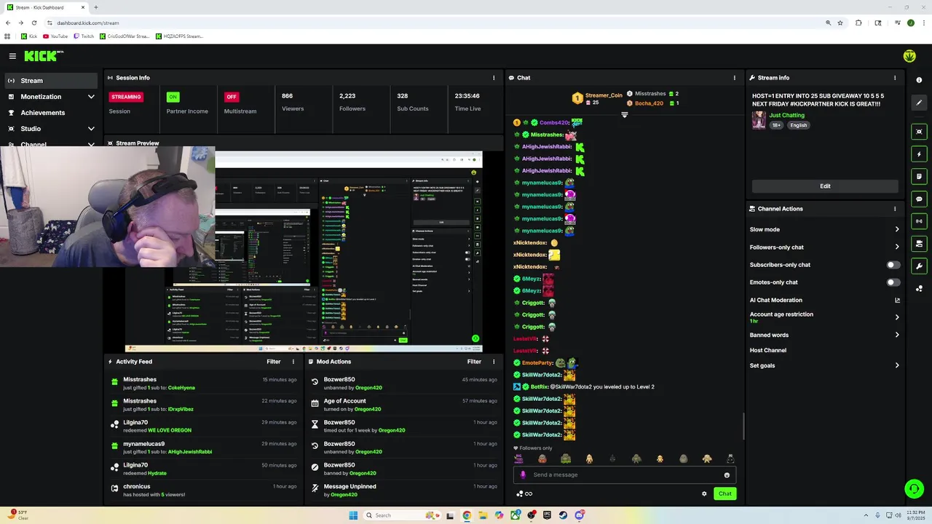This screenshot has height=524, width=932.
Task: Click the browser address bar
Action: (x=437, y=23)
